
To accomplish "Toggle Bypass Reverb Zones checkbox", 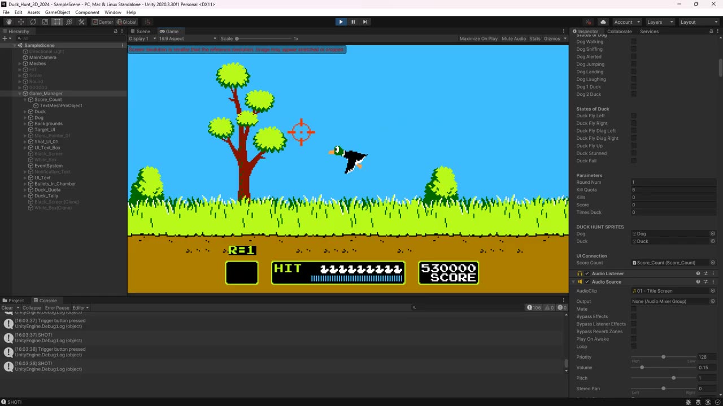I will pyautogui.click(x=634, y=332).
